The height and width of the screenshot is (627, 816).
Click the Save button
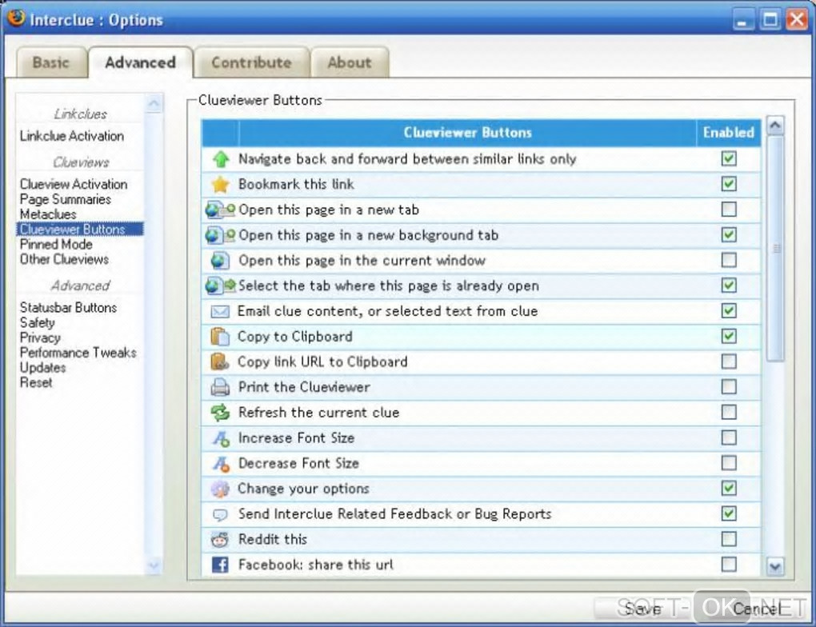click(642, 609)
